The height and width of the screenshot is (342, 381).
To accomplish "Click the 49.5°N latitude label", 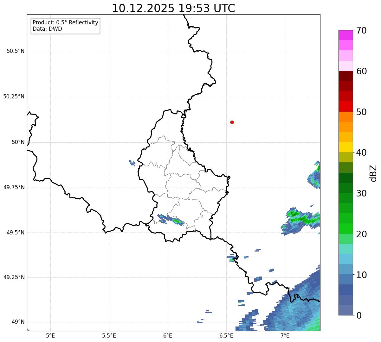I will point(15,233).
